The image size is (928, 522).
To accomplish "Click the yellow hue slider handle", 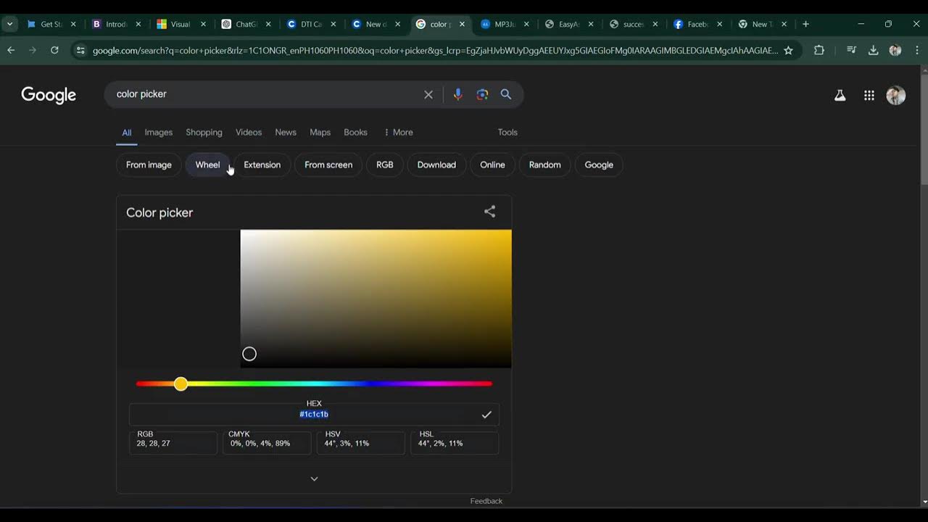I will click(x=181, y=384).
